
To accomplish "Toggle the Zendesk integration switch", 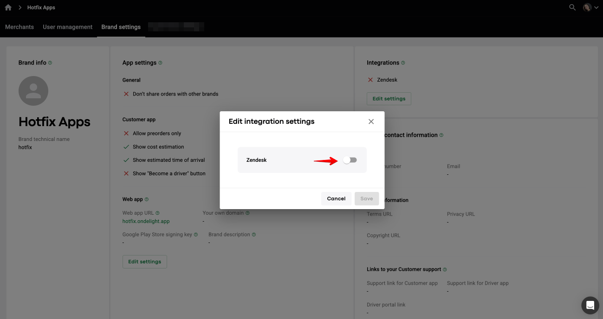I will tap(350, 160).
